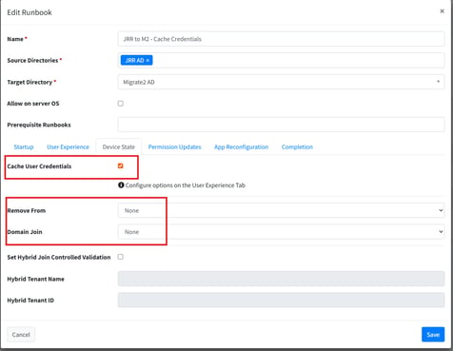Close the Edit Runbook dialog with X
This screenshot has height=351, width=453.
(x=442, y=11)
